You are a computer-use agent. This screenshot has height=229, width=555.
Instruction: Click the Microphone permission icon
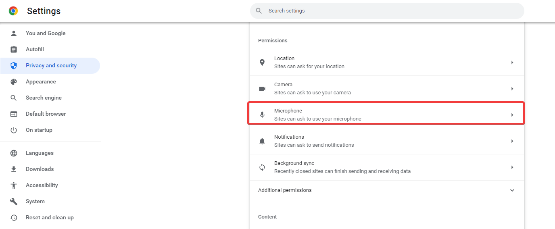(x=262, y=115)
